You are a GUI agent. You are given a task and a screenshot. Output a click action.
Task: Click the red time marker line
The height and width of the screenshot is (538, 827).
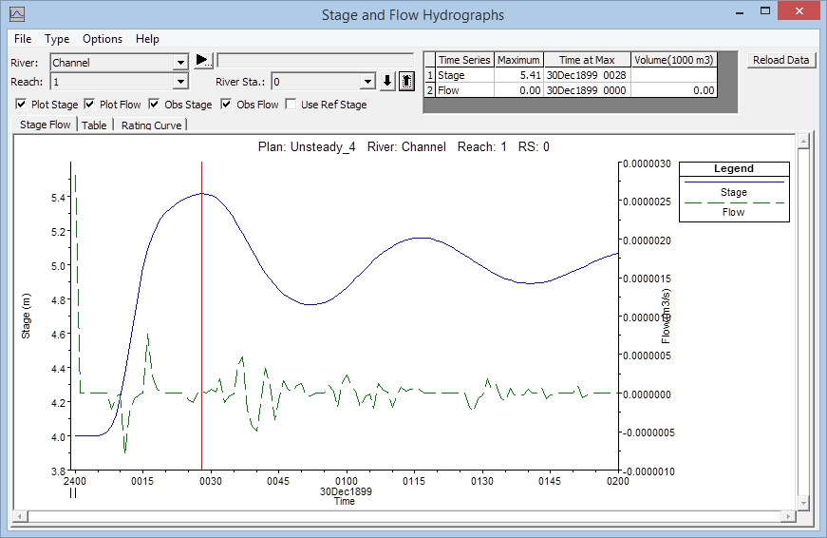click(201, 317)
